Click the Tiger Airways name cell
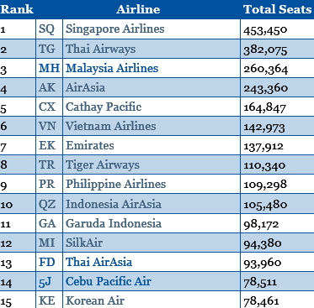Image resolution: width=314 pixels, height=308 pixels. (152, 164)
